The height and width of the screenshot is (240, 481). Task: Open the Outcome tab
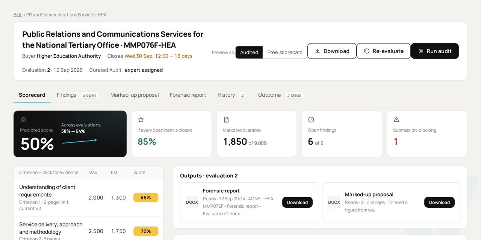pyautogui.click(x=281, y=95)
